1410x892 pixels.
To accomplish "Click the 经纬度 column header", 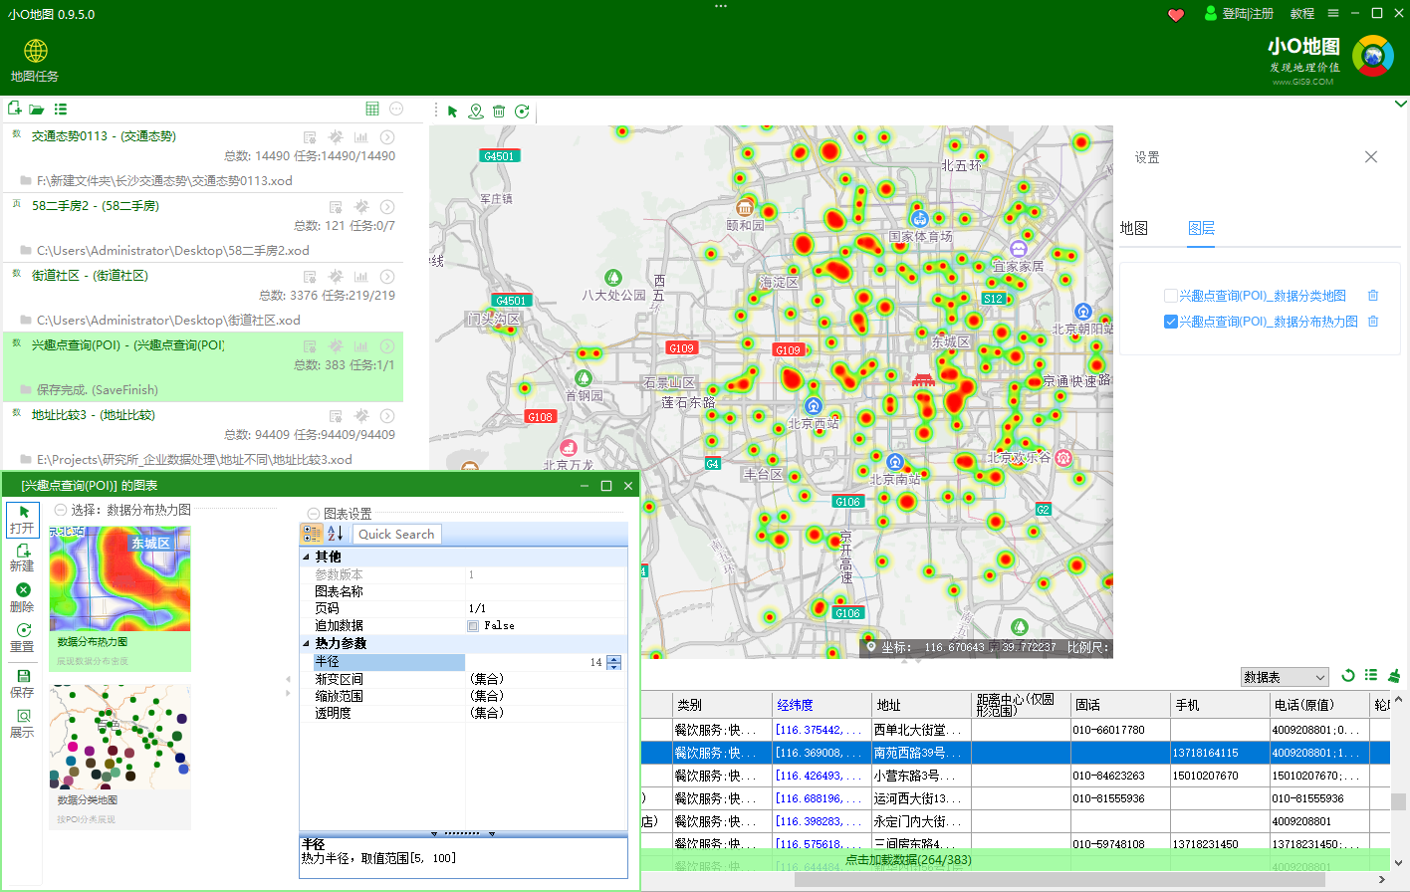I will [x=822, y=705].
